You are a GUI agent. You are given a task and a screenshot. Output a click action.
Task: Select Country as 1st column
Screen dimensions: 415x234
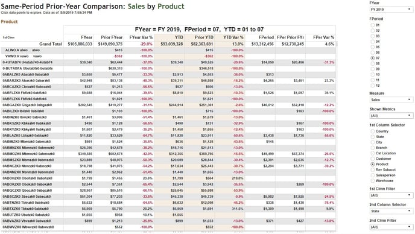[x=373, y=131]
